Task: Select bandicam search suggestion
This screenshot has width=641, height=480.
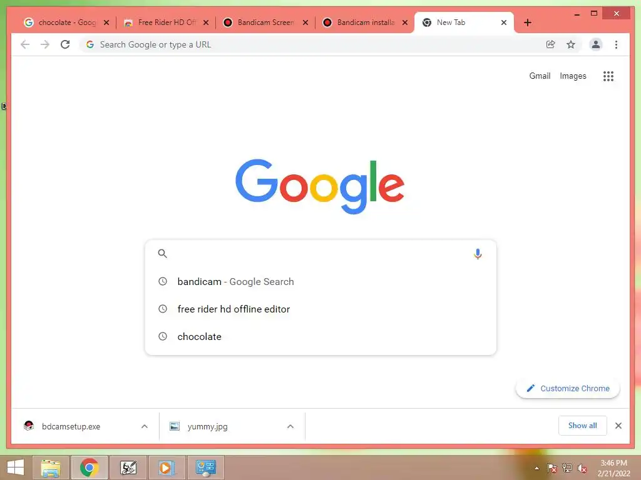Action: (x=320, y=282)
